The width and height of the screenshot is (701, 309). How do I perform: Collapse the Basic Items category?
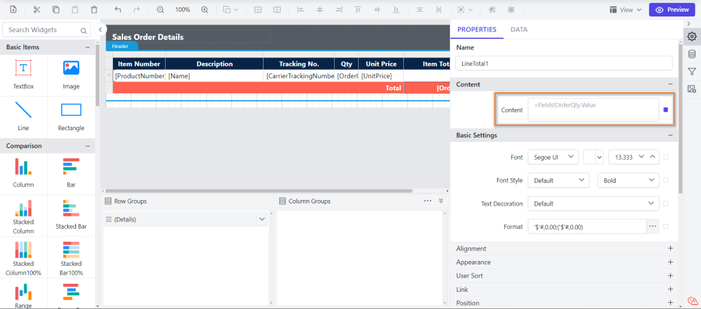point(87,47)
